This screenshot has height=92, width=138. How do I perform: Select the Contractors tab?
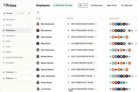point(97,5)
